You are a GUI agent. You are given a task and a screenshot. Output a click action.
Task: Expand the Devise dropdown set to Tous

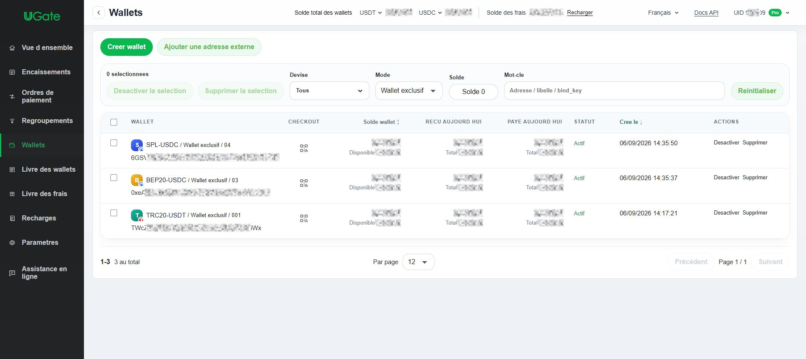tap(330, 91)
